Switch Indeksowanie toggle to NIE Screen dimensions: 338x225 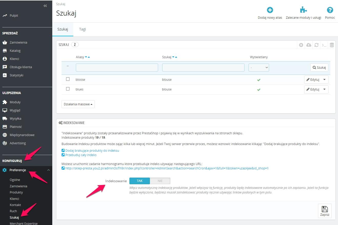[160, 181]
